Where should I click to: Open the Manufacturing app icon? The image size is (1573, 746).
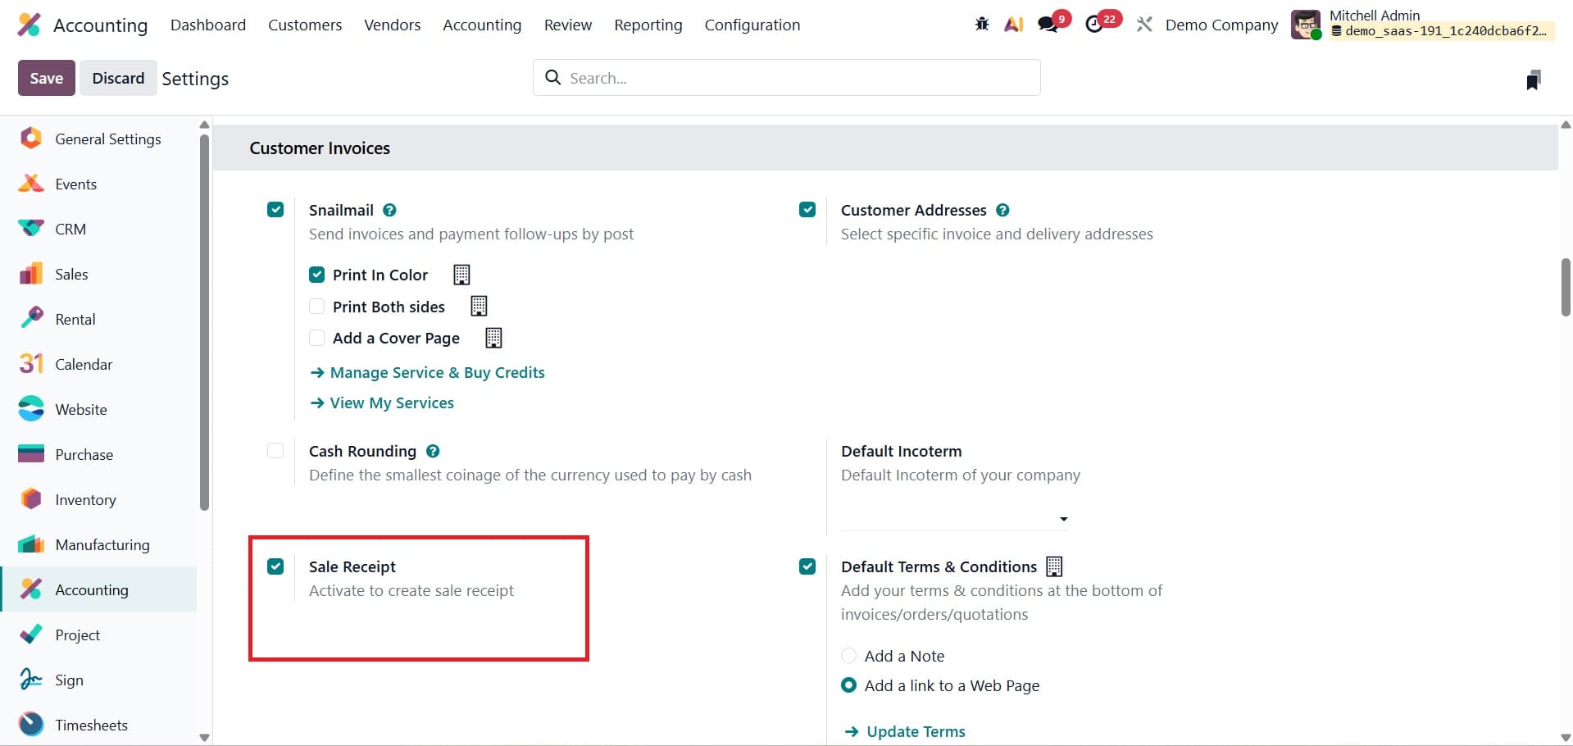(102, 544)
